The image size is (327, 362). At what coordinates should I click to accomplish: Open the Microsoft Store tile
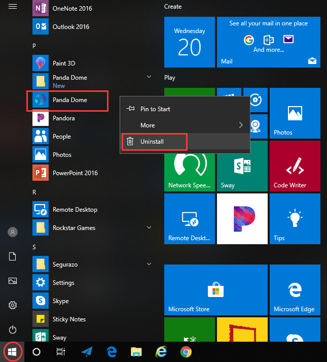tap(216, 290)
